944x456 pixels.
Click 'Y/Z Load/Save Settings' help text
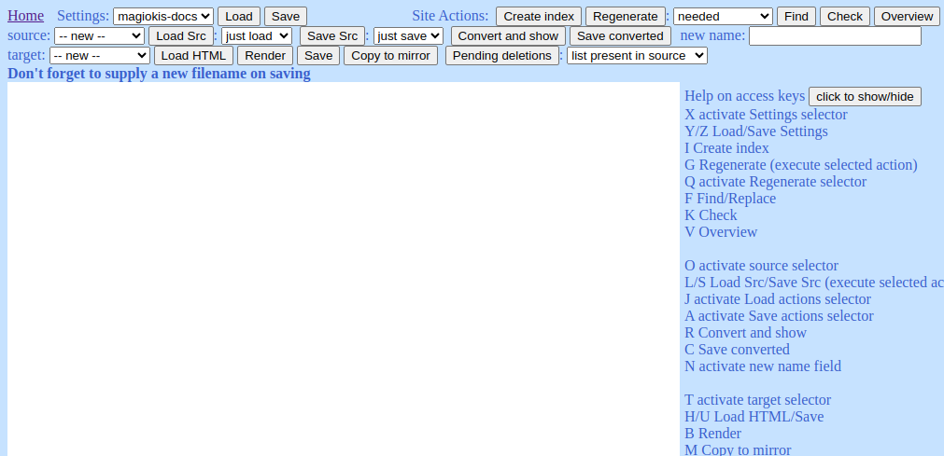pos(756,131)
